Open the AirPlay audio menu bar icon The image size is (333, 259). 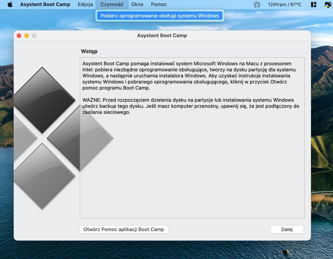coord(257,5)
